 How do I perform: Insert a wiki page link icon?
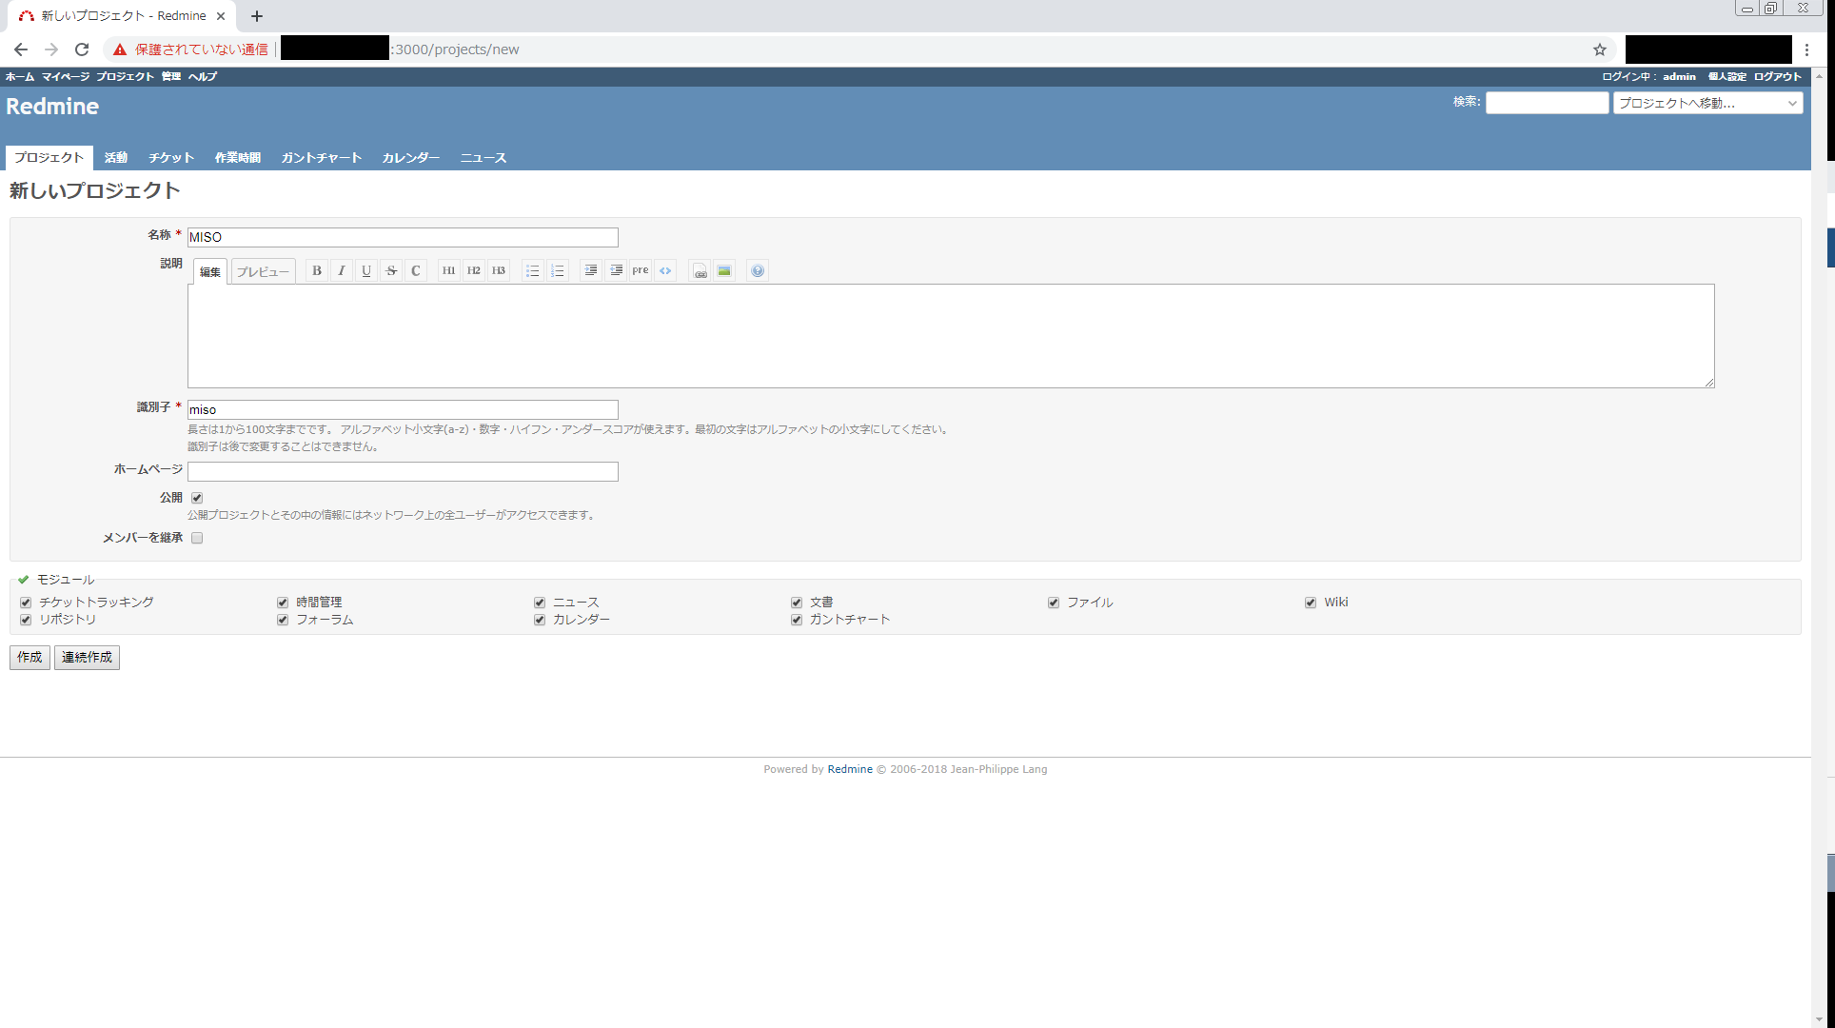point(700,271)
